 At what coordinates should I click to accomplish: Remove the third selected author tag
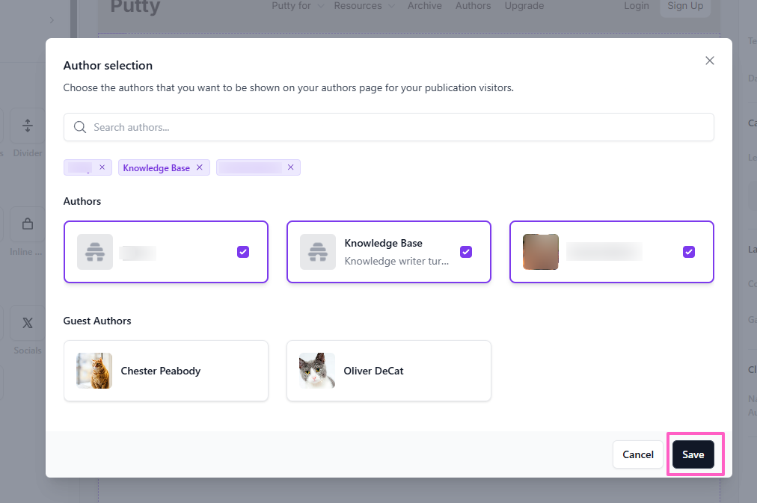click(x=291, y=167)
